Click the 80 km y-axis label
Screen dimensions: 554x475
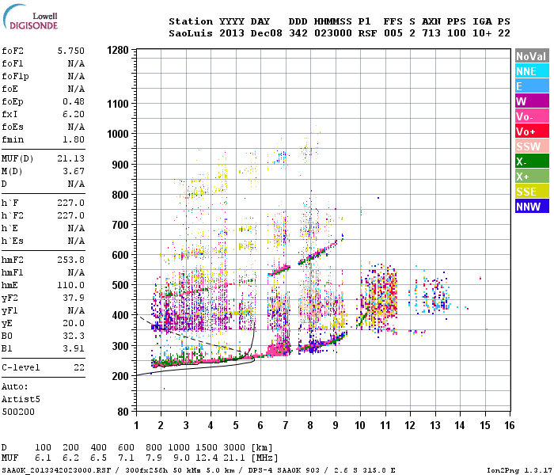click(123, 412)
